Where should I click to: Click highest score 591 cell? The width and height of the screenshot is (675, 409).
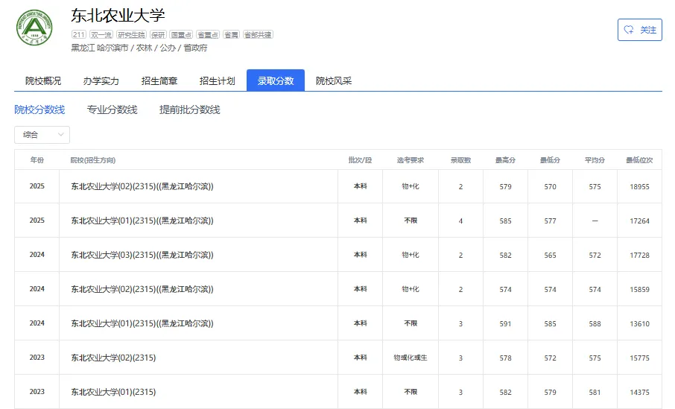pyautogui.click(x=505, y=324)
